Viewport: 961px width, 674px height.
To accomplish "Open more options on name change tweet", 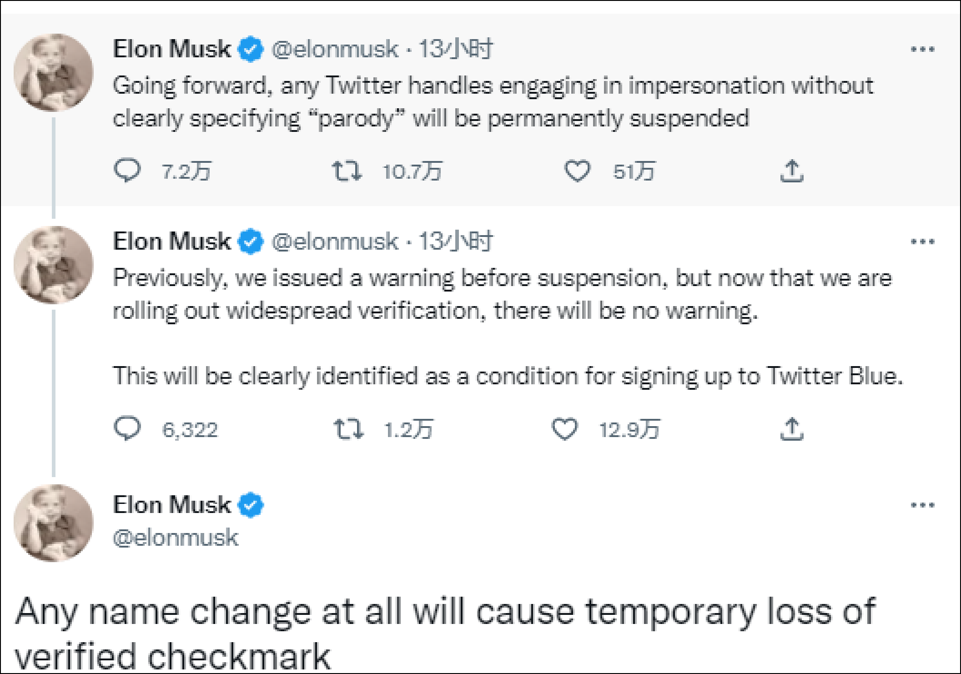I will (x=922, y=505).
